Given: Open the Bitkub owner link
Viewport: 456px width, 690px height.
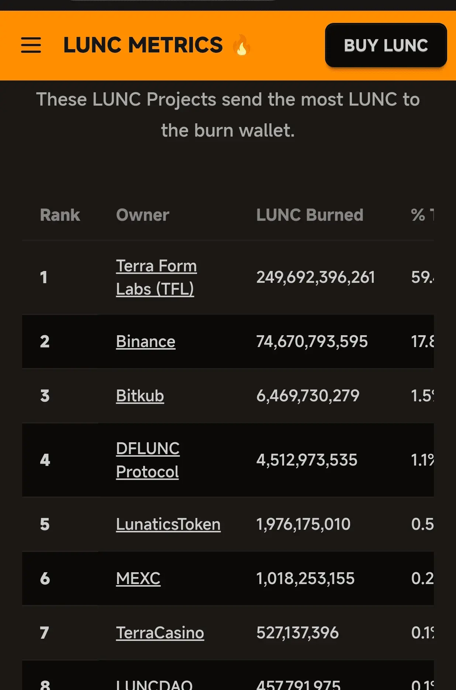Looking at the screenshot, I should click(x=140, y=396).
